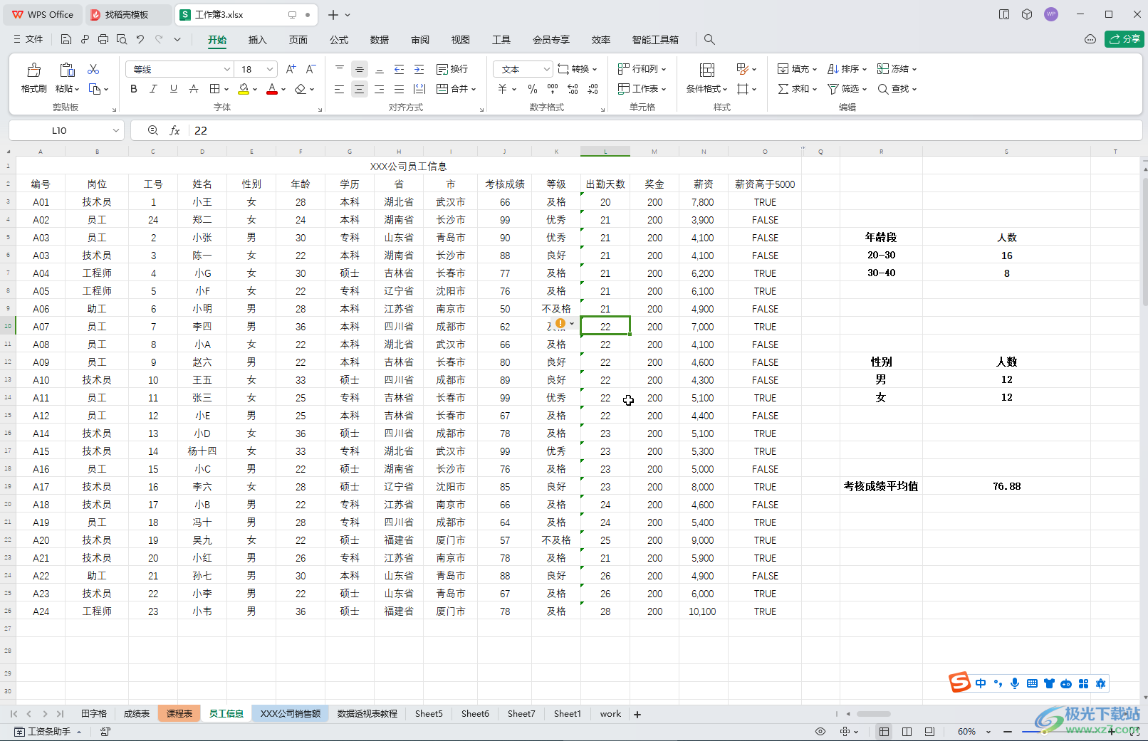This screenshot has height=741, width=1148.
Task: Open the worksheet (工作表) dropdown
Action: (x=642, y=89)
